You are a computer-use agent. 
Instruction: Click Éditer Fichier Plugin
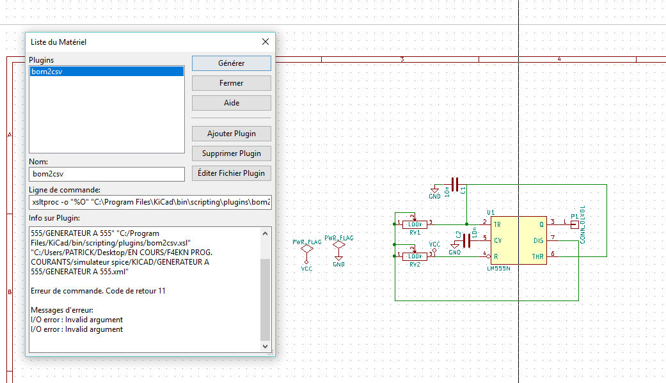231,173
